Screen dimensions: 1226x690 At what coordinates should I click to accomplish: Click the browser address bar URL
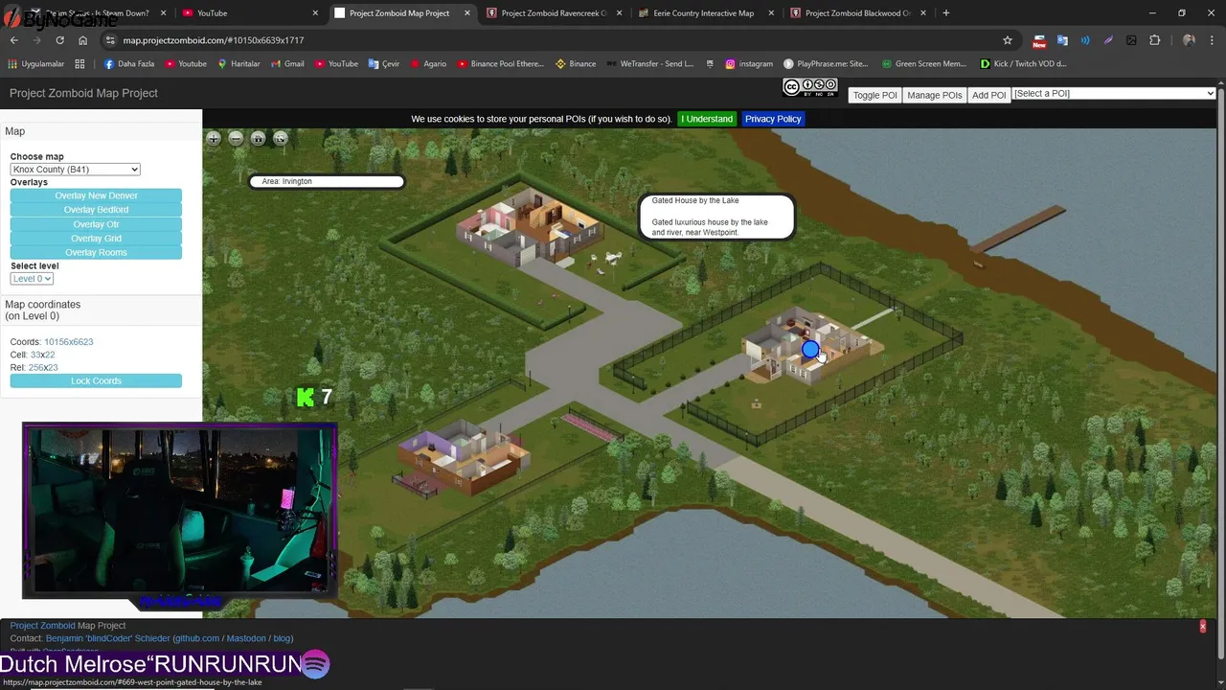[213, 40]
